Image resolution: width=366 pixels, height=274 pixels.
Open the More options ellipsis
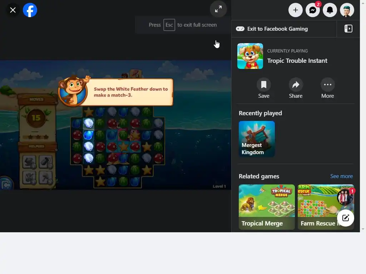[328, 85]
